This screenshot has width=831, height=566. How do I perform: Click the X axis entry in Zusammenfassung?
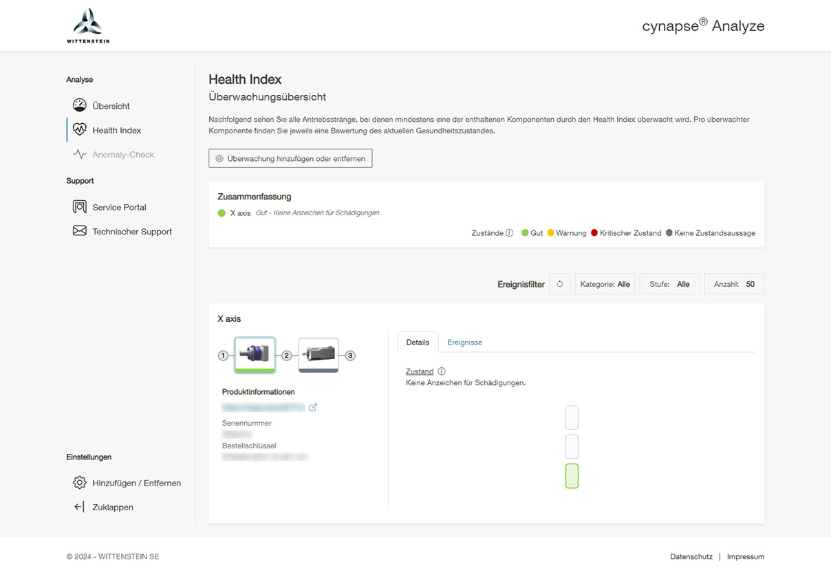[240, 213]
